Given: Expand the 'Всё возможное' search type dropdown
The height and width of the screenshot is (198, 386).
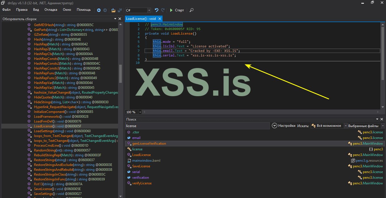Looking at the screenshot, I should (x=345, y=126).
